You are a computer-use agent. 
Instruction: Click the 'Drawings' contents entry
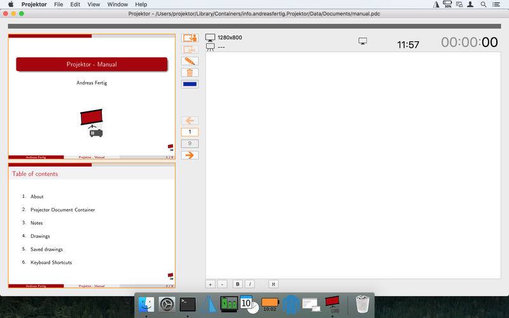point(40,236)
